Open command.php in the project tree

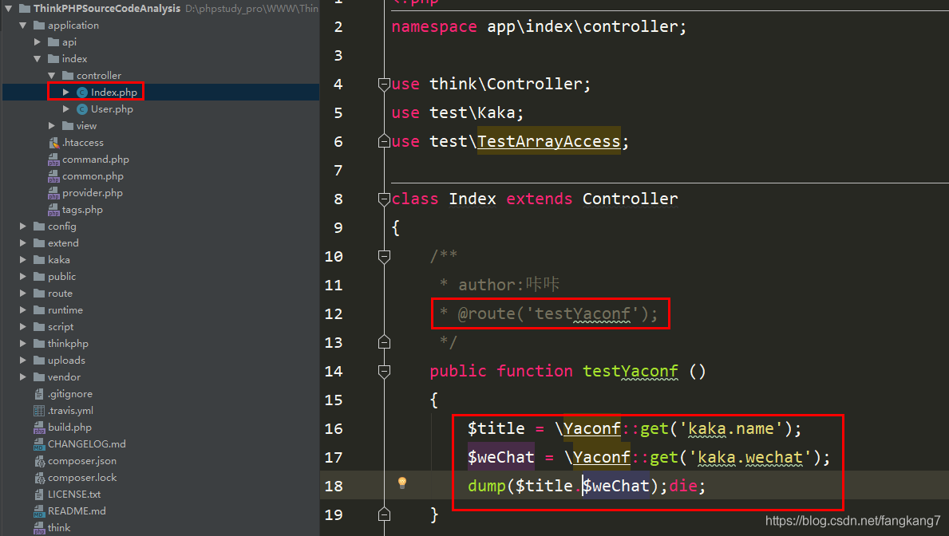click(96, 159)
